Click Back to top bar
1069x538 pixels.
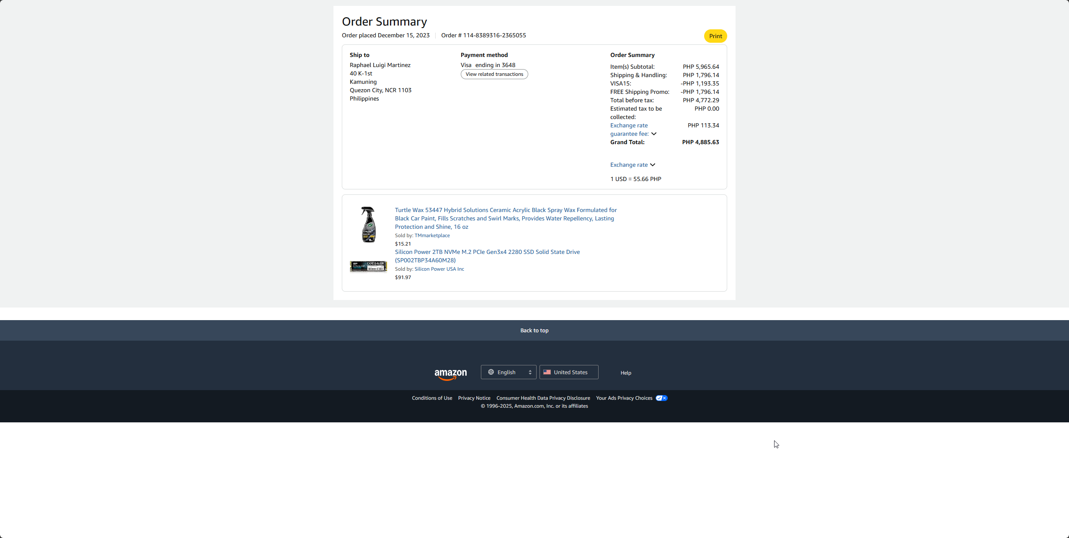pos(534,331)
